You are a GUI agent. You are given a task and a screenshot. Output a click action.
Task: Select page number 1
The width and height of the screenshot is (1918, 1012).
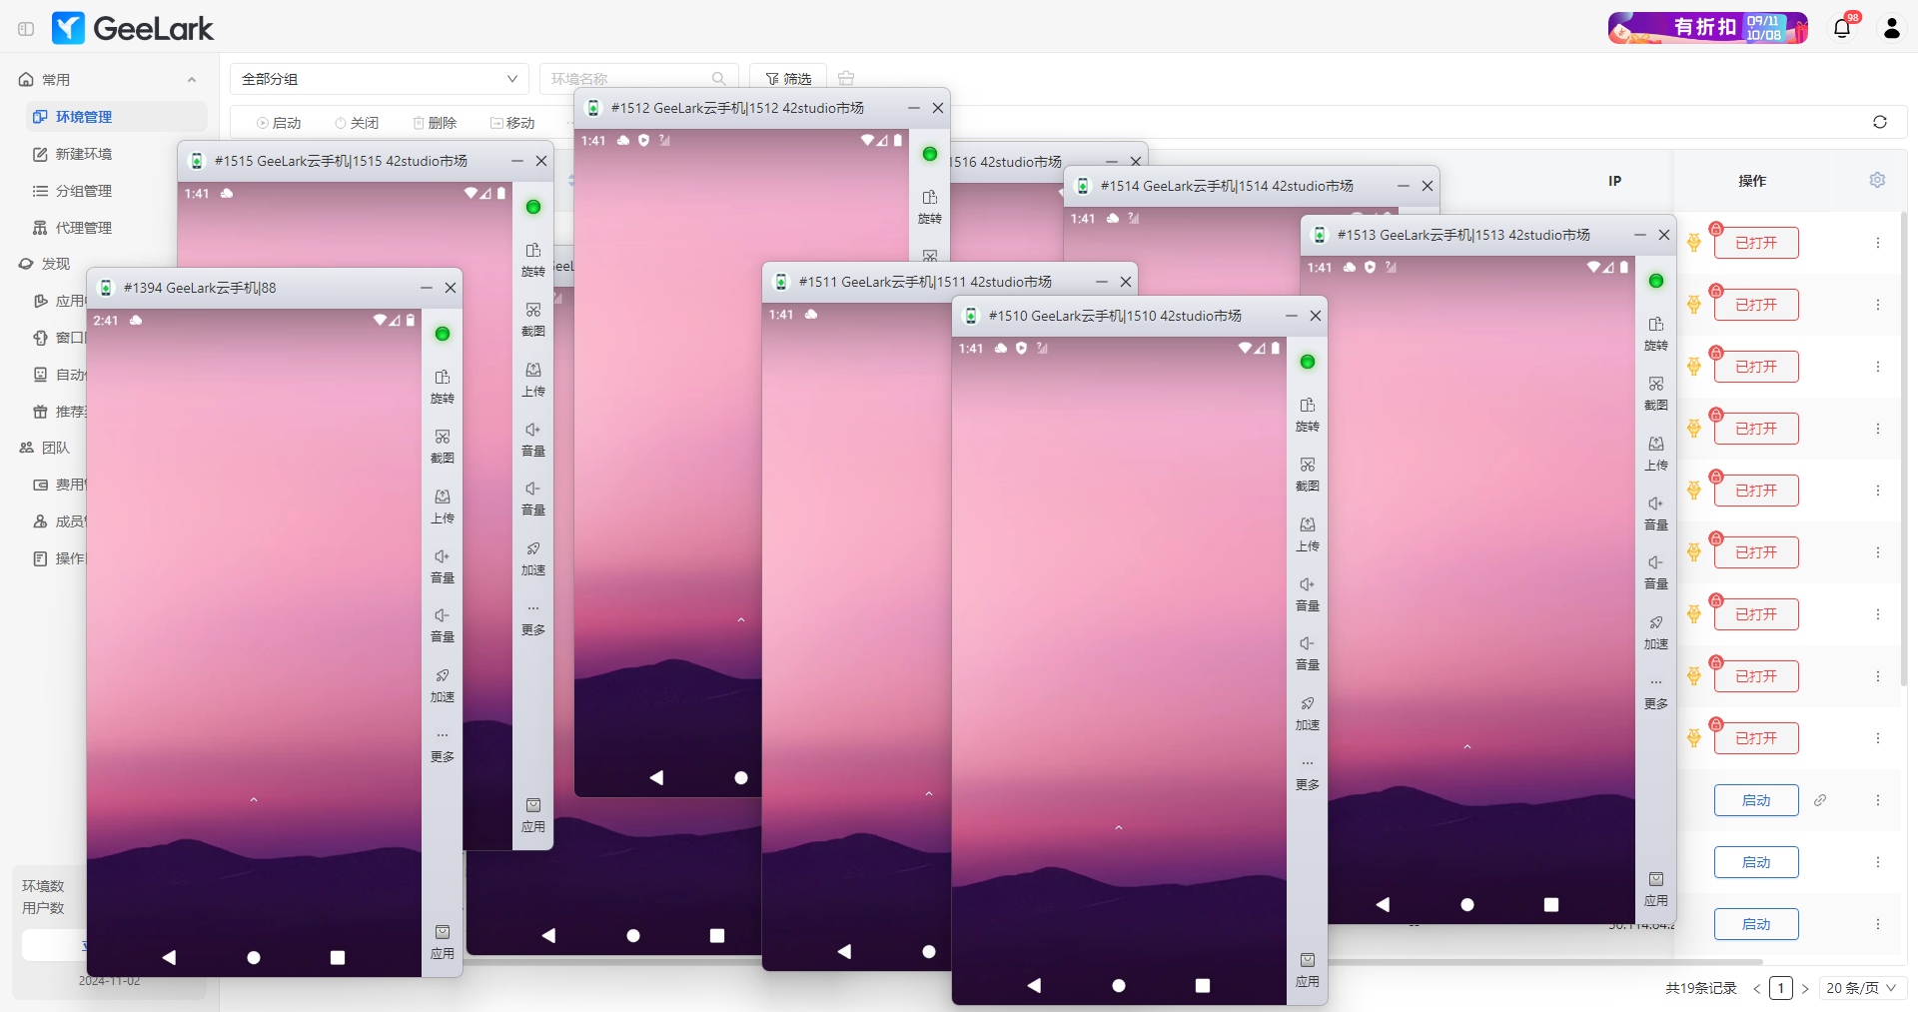(x=1781, y=988)
